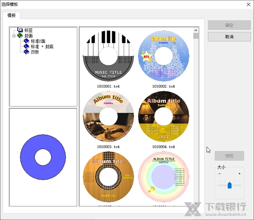
Task: Select the JAZZ template 1010004.tc4
Action: (163, 116)
